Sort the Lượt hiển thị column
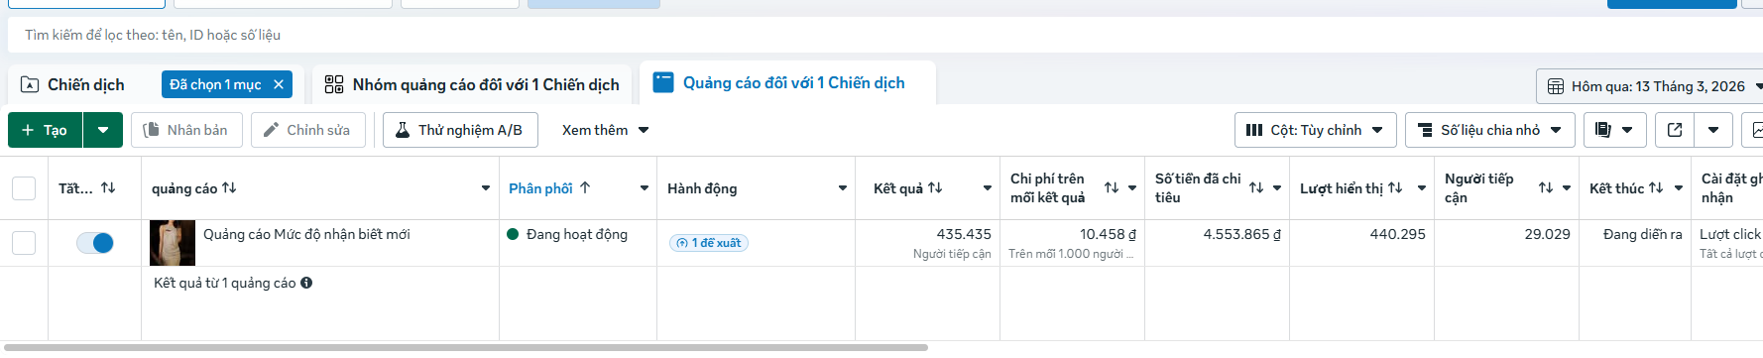Viewport: 1763px width, 358px height. (x=1395, y=188)
